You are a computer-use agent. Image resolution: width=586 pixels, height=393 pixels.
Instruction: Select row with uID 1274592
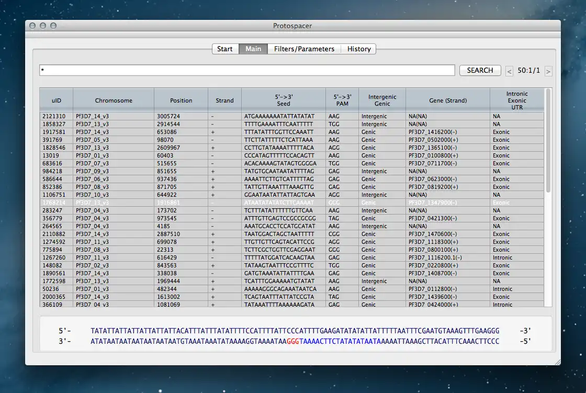pos(291,242)
